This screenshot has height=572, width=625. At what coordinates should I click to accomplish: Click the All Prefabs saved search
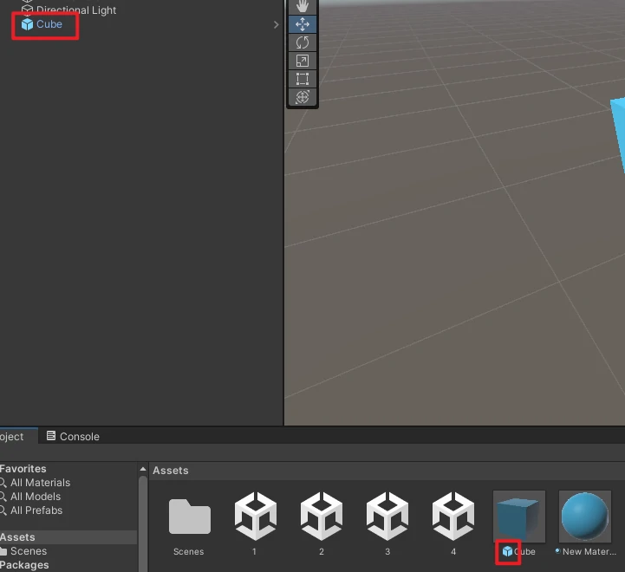pos(36,510)
